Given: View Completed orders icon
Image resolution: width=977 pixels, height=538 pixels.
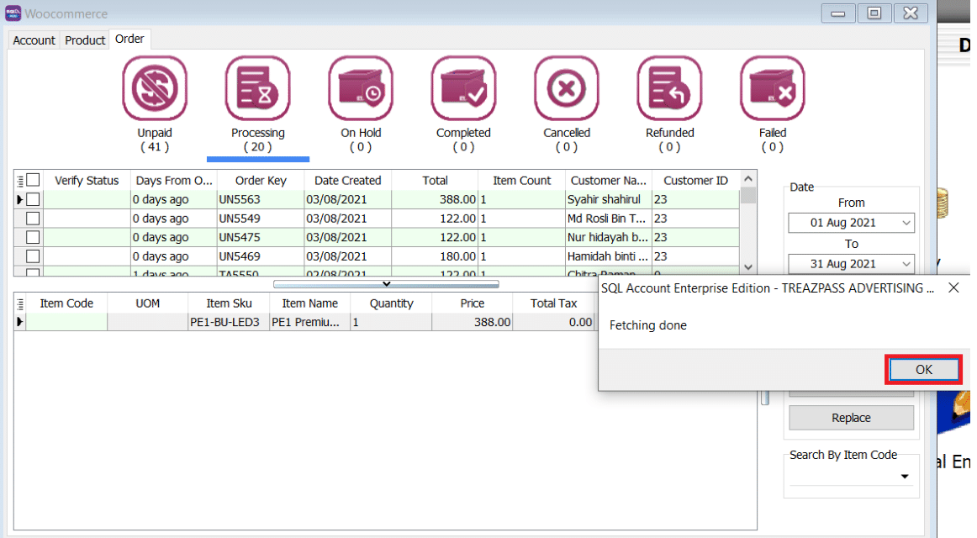Looking at the screenshot, I should 463,88.
